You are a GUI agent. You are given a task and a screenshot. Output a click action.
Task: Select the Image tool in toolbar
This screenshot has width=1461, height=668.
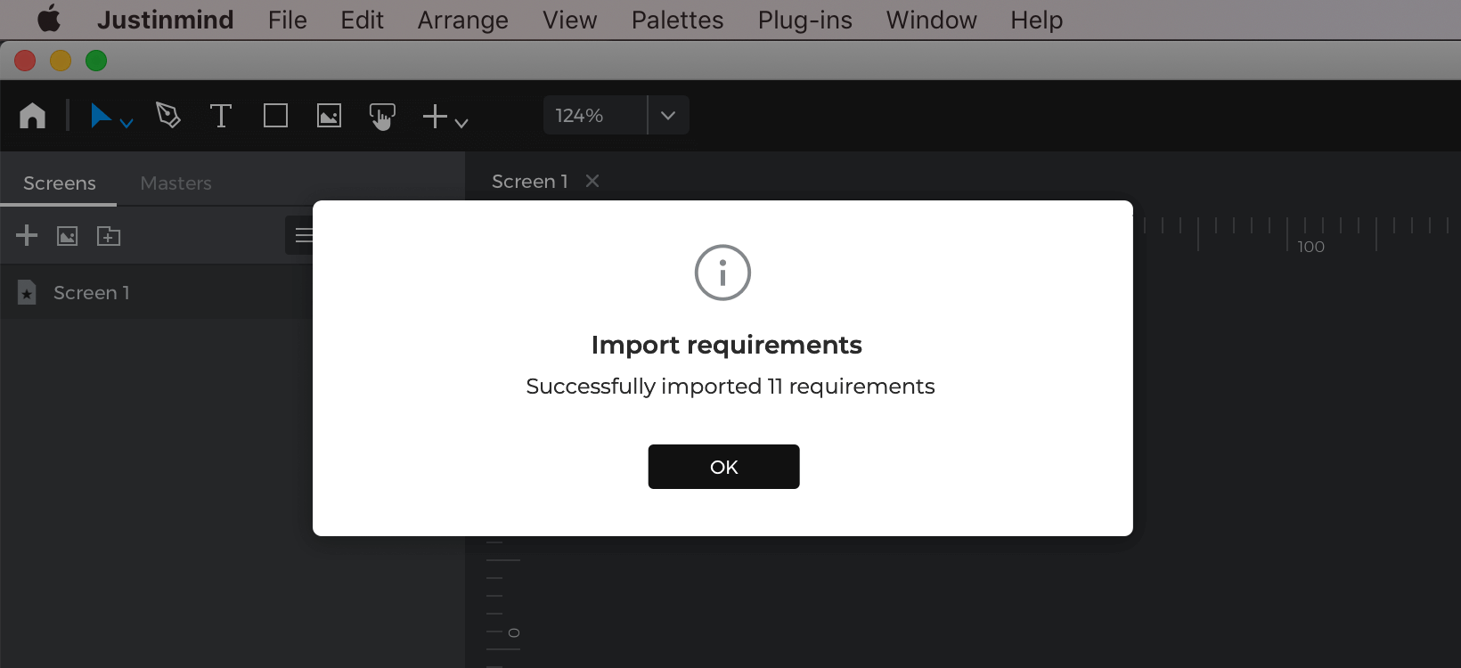[x=329, y=116]
